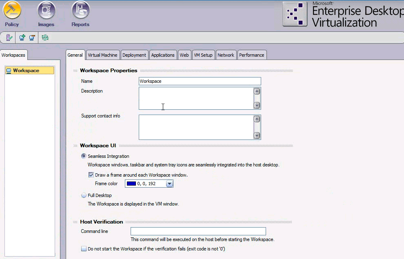The width and height of the screenshot is (404, 259).
Task: Click the Command line input field
Action: 198,231
